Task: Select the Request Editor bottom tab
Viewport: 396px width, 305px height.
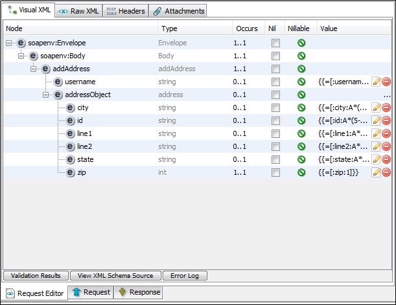Action: tap(35, 293)
